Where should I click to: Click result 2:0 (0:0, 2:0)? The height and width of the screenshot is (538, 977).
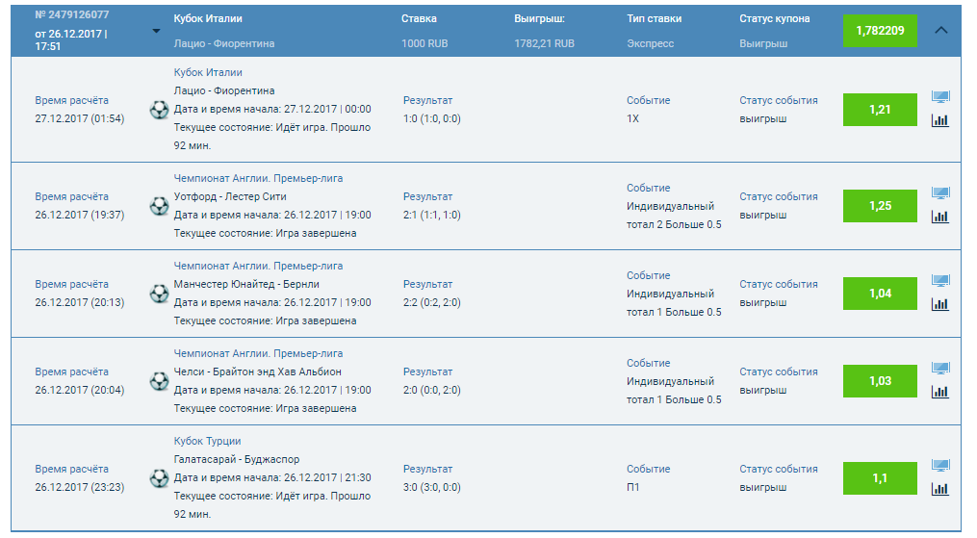(x=432, y=391)
